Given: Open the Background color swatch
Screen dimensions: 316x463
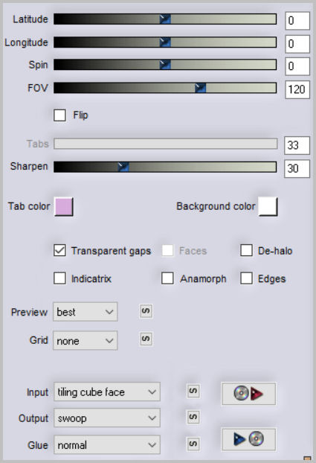Looking at the screenshot, I should tap(268, 207).
